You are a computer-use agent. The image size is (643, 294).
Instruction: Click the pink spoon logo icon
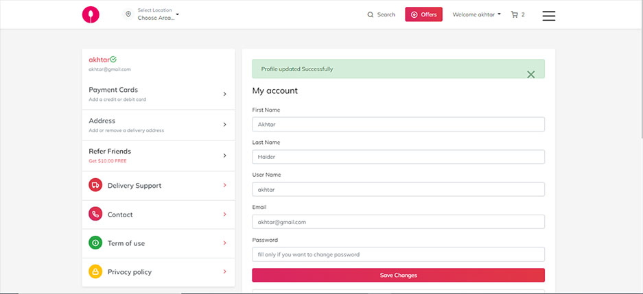(91, 15)
